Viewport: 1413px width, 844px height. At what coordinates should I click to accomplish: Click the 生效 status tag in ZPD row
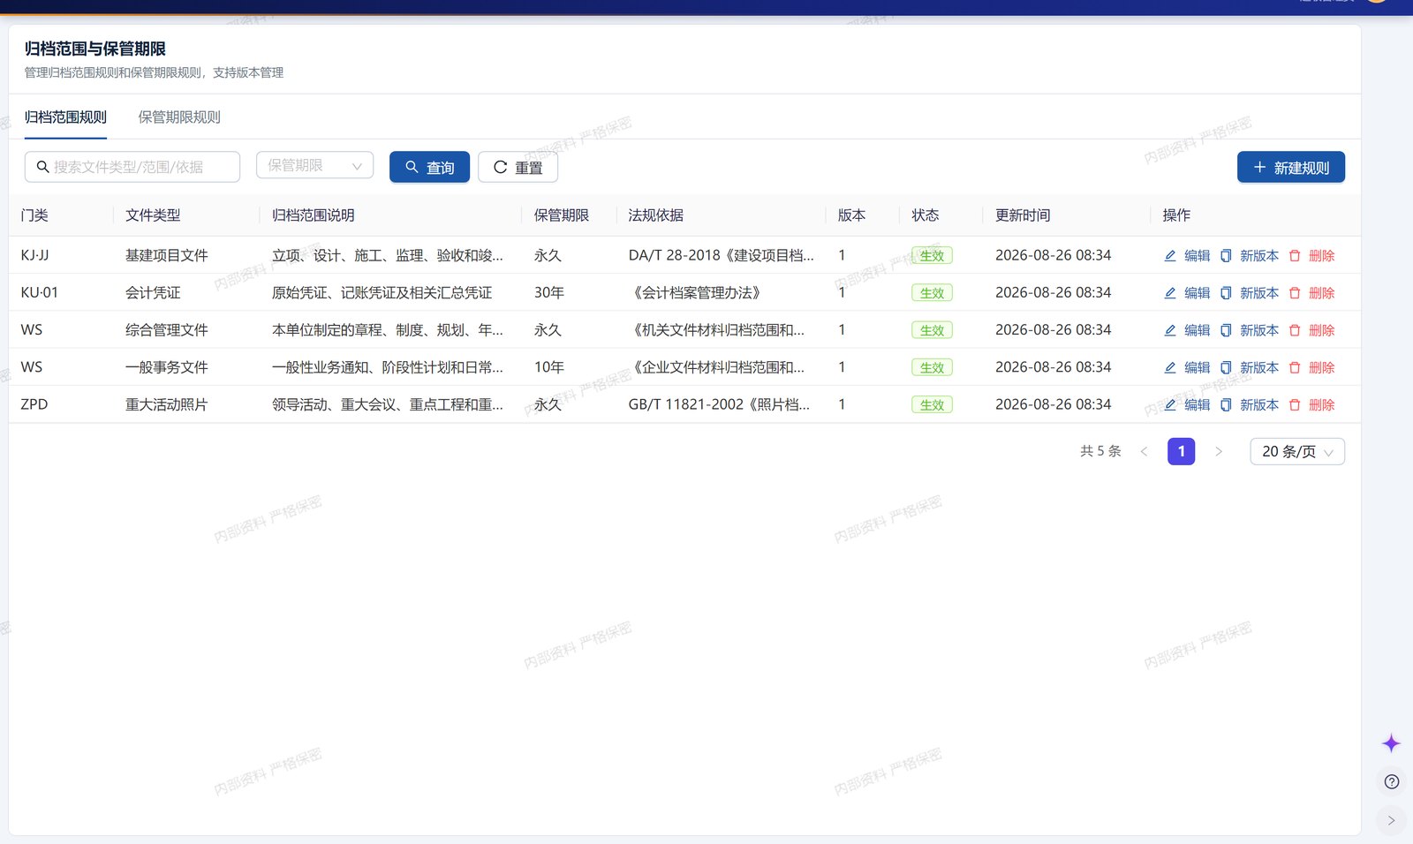click(932, 405)
